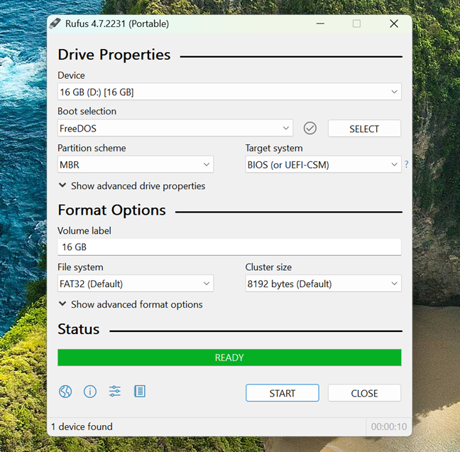This screenshot has height=452, width=460.
Task: Click the Rufus USB drive title icon
Action: pos(55,23)
